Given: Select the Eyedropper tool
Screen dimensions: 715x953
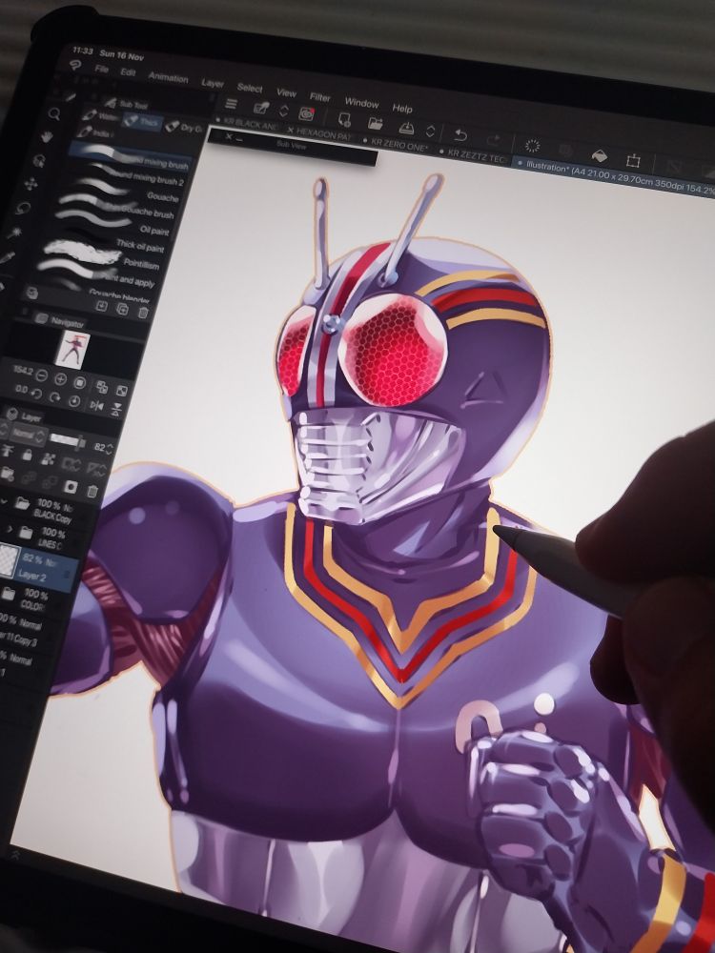Looking at the screenshot, I should 6,257.
